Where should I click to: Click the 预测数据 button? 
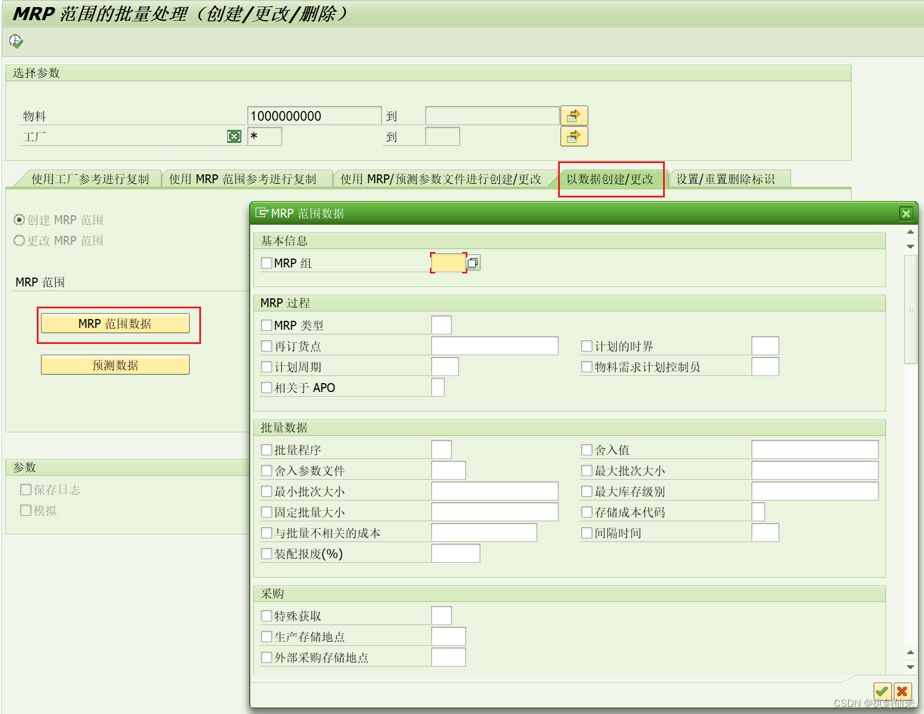click(x=115, y=364)
